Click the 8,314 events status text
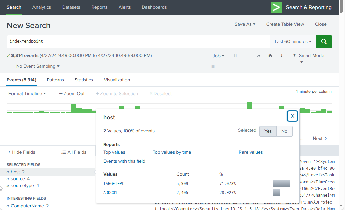 coord(25,56)
